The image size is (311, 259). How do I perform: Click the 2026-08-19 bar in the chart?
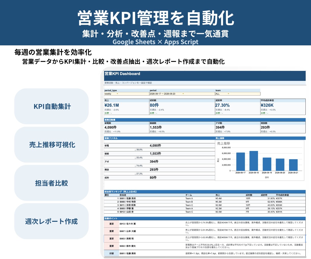(267, 164)
